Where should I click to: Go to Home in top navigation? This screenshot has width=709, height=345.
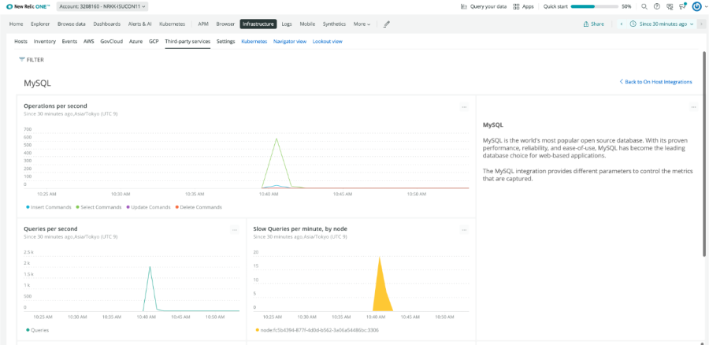click(x=17, y=24)
